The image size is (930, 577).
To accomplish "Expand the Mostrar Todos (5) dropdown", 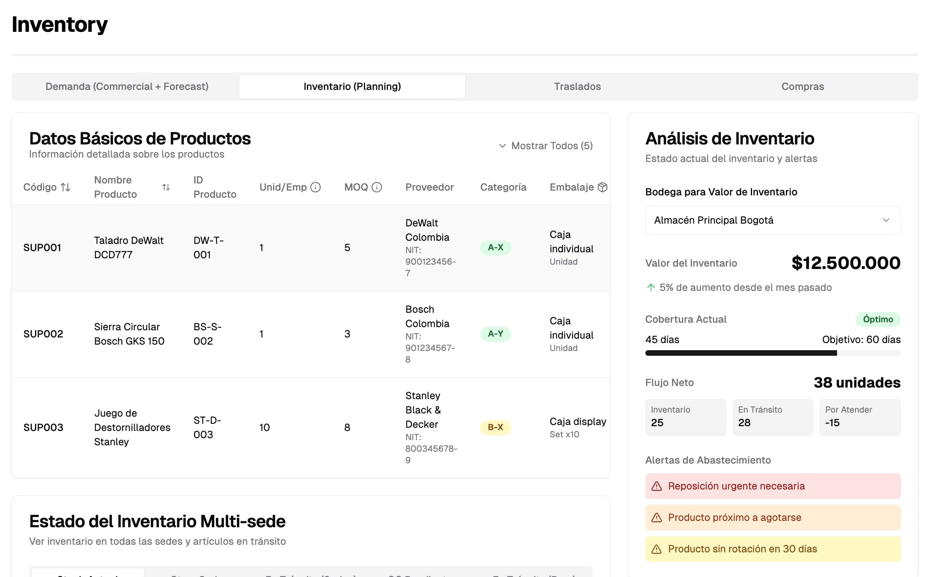I will pos(545,146).
